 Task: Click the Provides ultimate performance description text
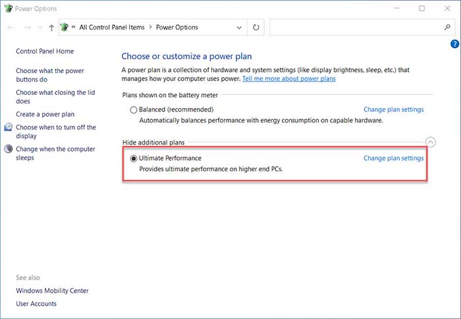click(211, 169)
